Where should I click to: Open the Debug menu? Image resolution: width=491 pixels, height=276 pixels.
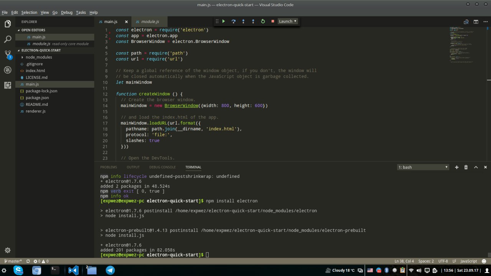66,12
